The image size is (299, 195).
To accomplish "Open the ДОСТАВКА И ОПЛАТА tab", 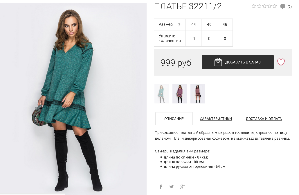I will pos(264,119).
